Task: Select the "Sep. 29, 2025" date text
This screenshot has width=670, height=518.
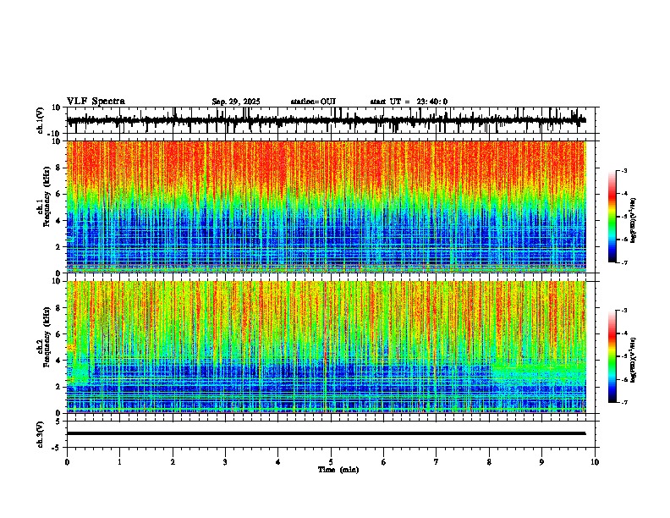Action: (236, 102)
